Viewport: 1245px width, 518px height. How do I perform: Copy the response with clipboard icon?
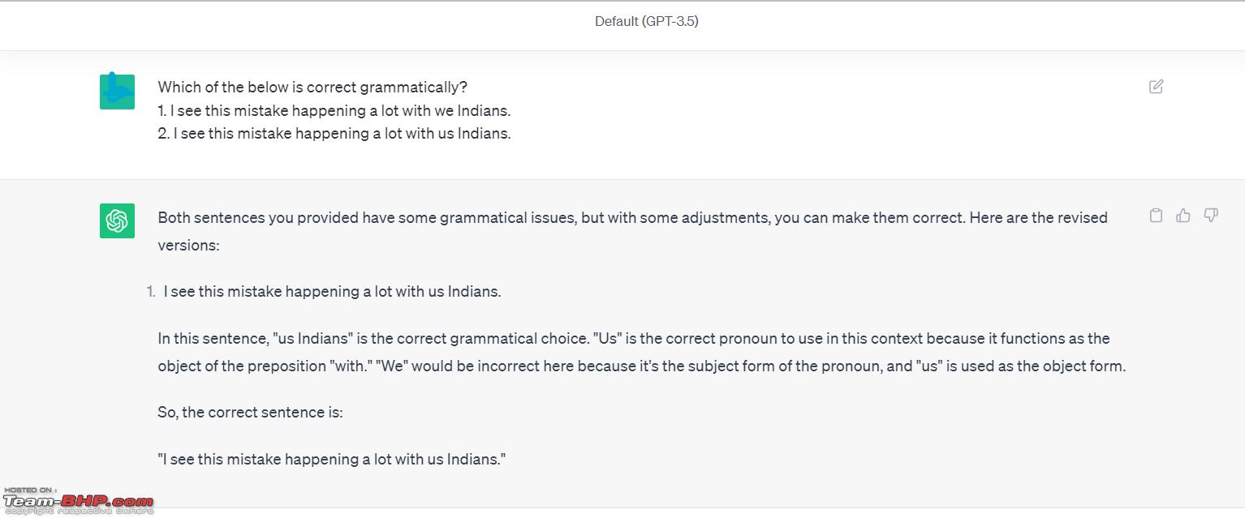(1156, 215)
